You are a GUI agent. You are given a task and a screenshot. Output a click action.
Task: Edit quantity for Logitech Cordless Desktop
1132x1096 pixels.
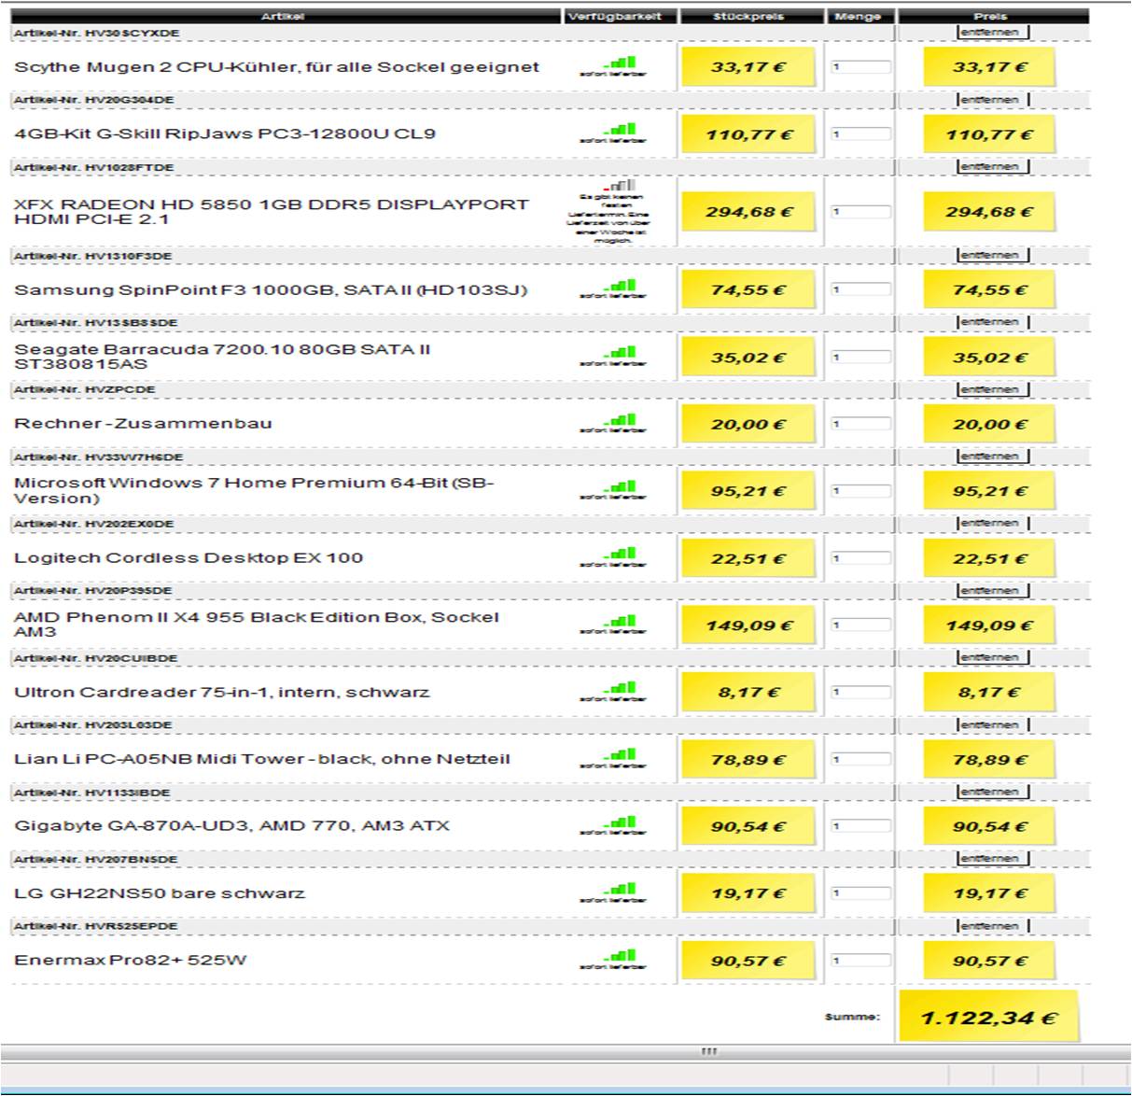coord(860,558)
